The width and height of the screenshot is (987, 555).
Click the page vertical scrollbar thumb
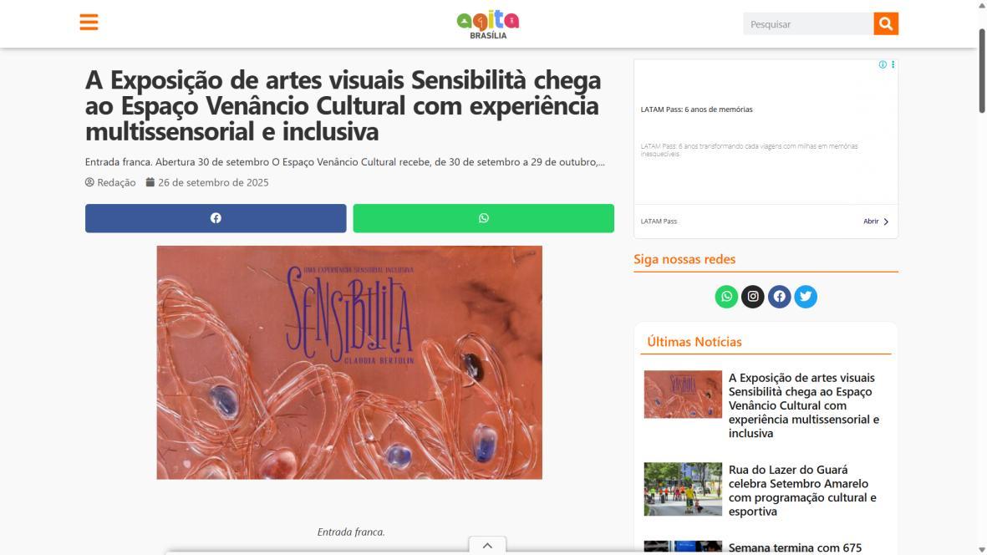981,70
